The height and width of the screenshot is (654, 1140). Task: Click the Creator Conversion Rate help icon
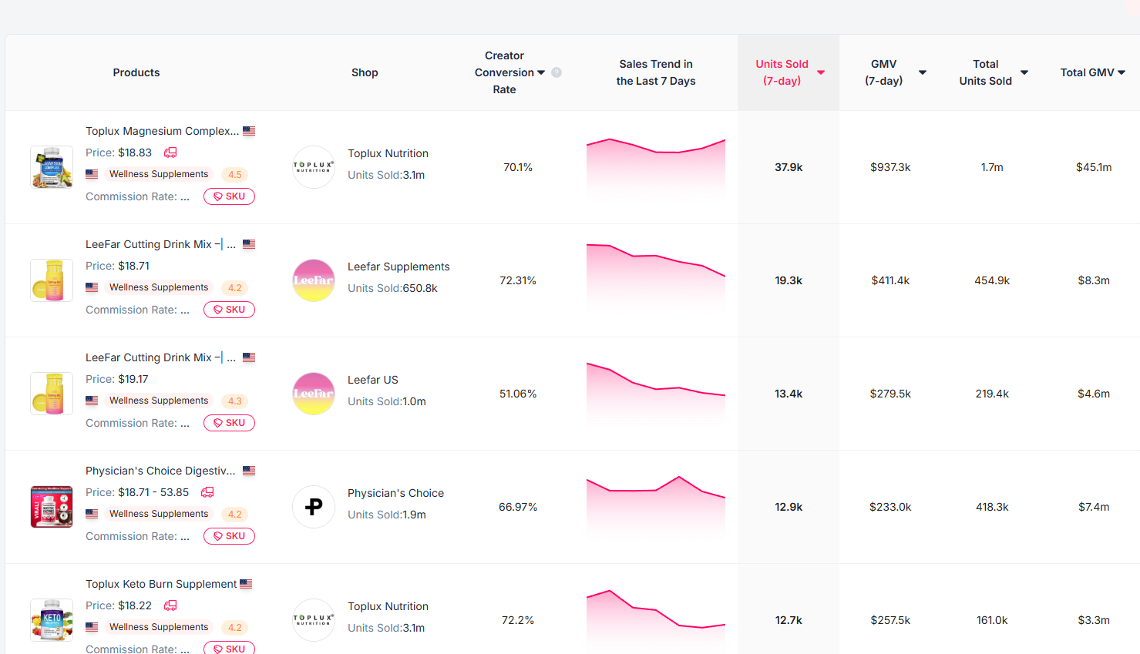coord(557,72)
